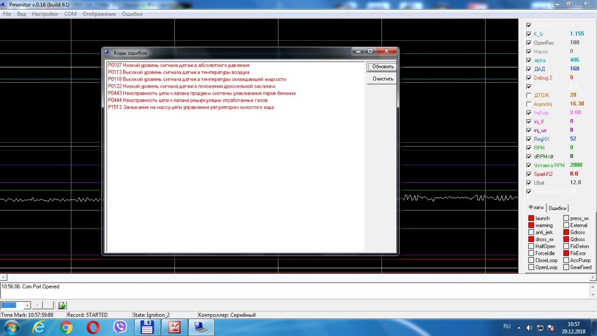Toggle the Ubat checkbox off
The width and height of the screenshot is (597, 336).
click(x=528, y=183)
